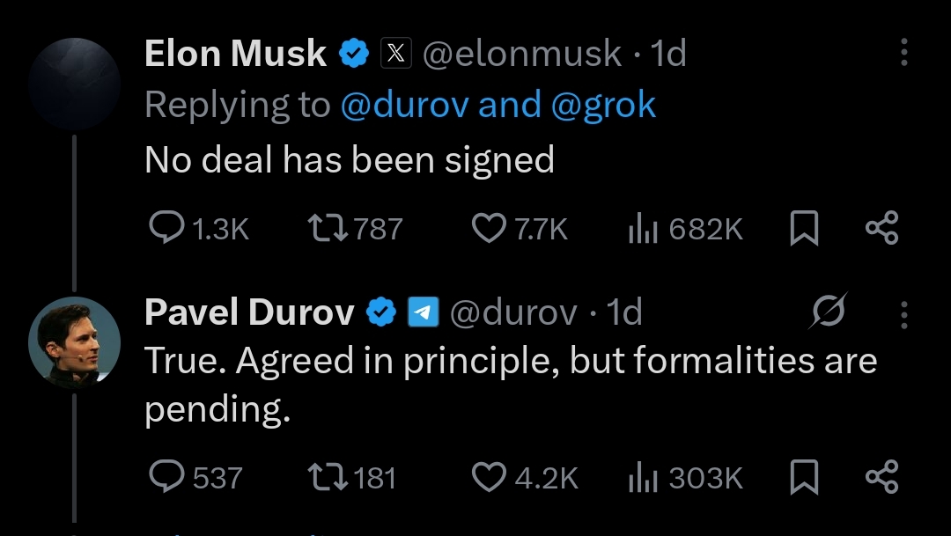Reply to Elon Musk's tweet
Screen dimensions: 951x536
coord(166,229)
